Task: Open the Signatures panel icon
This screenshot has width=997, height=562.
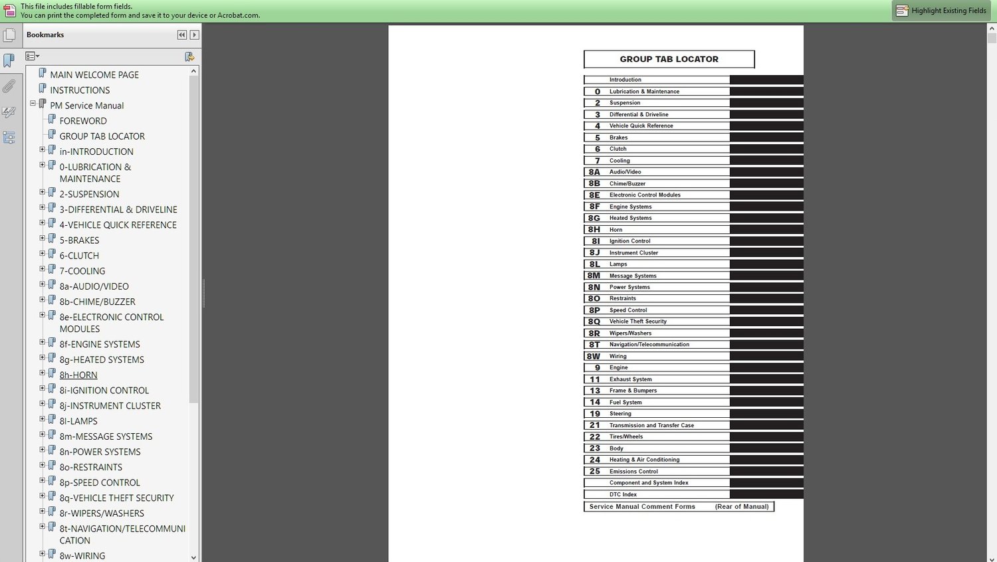Action: click(9, 112)
